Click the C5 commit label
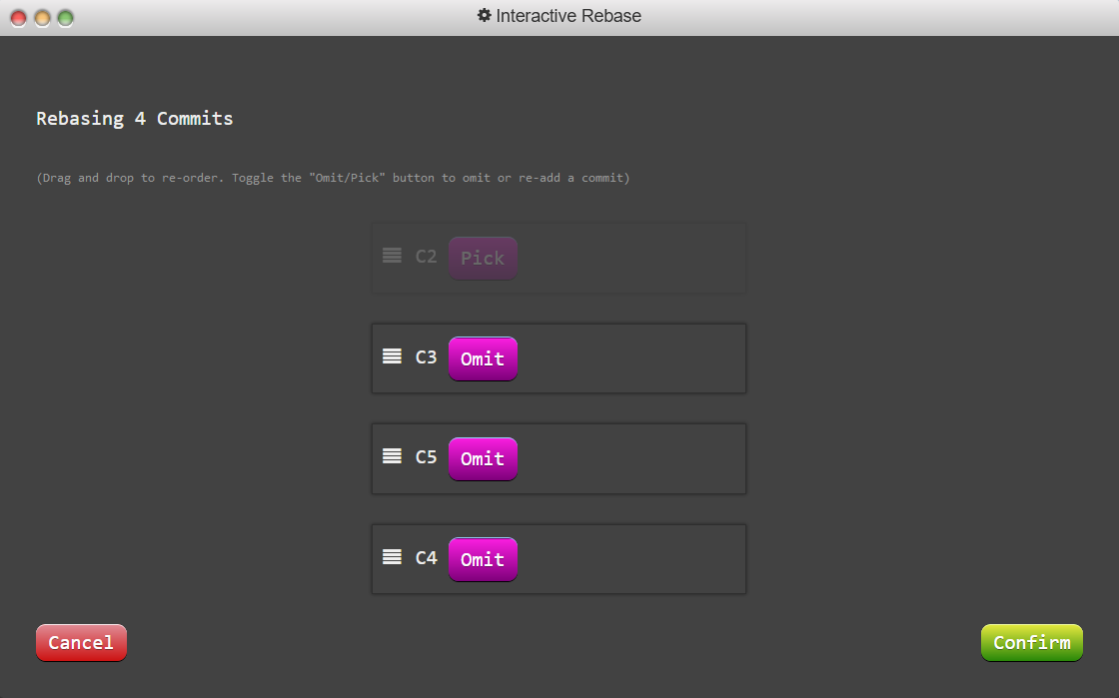The width and height of the screenshot is (1119, 698). click(426, 457)
